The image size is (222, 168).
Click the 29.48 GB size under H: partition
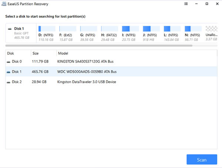coord(108,40)
